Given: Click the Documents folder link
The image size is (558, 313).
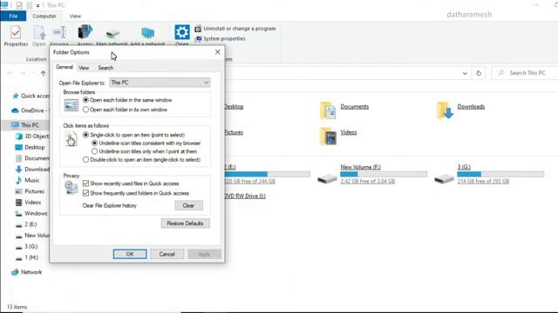Looking at the screenshot, I should tap(355, 106).
